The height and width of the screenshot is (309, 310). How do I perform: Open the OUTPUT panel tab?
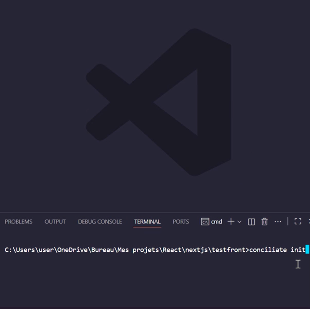tap(55, 222)
